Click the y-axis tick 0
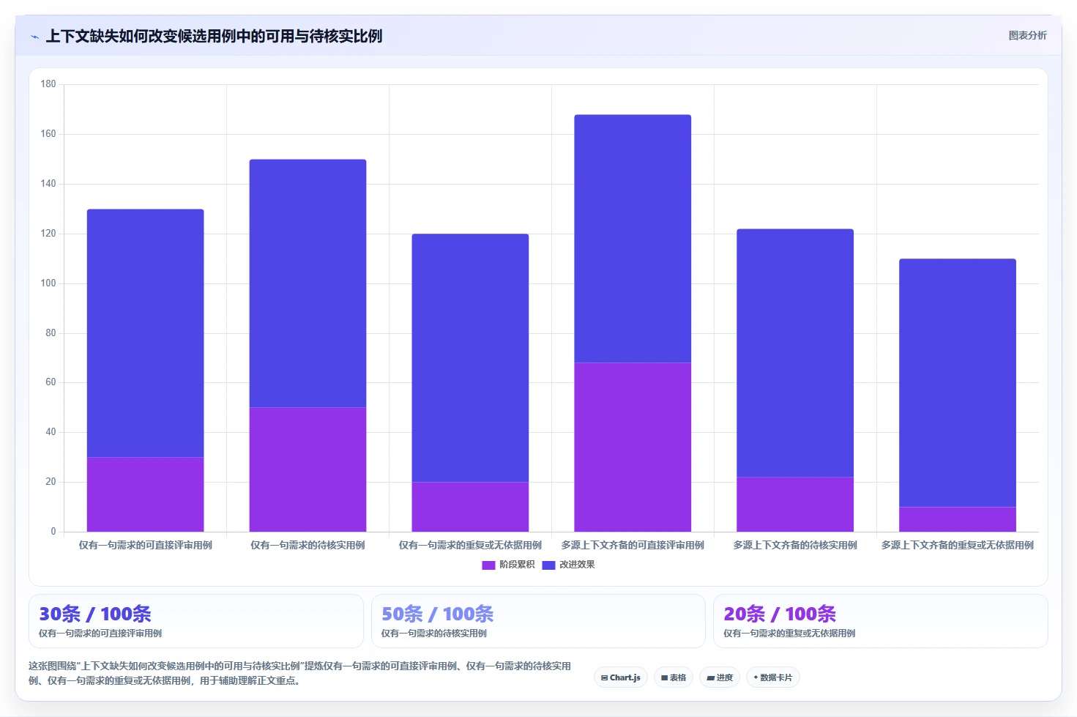 pyautogui.click(x=53, y=532)
